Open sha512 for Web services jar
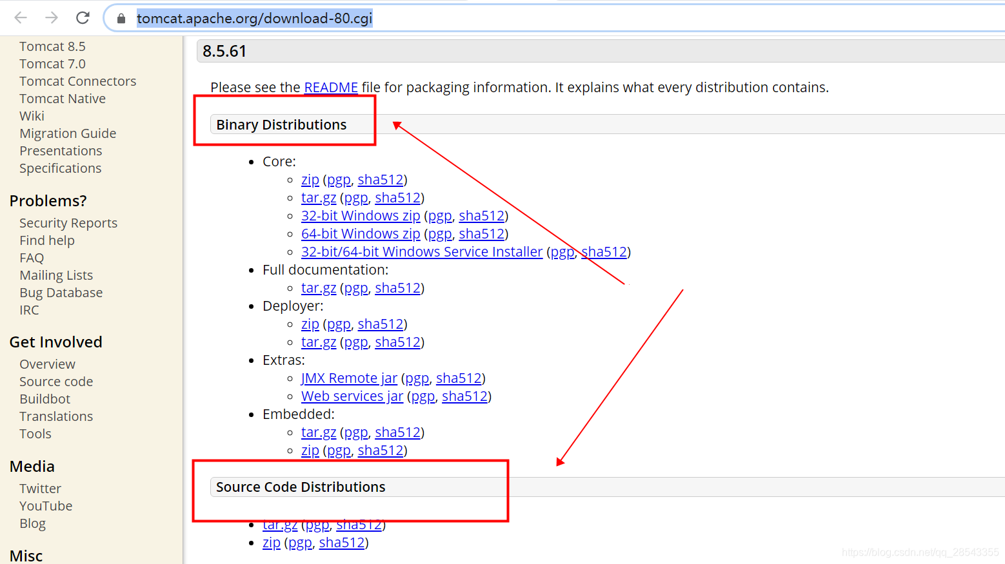 (x=464, y=396)
